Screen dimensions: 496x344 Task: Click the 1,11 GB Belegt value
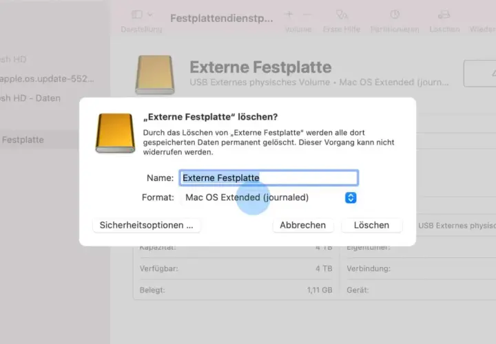coord(320,290)
